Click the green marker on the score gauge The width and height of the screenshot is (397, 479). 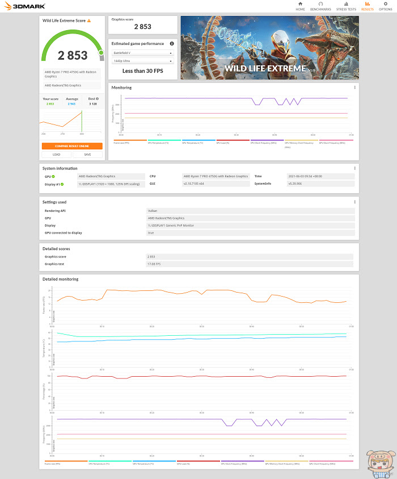(101, 52)
